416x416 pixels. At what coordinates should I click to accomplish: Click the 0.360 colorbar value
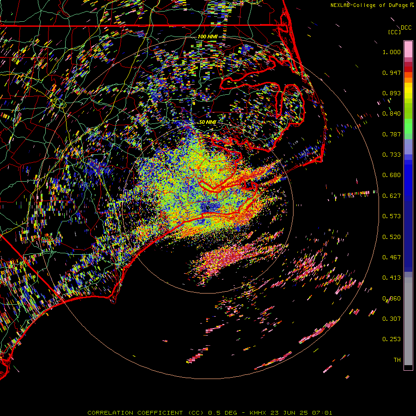coord(392,299)
